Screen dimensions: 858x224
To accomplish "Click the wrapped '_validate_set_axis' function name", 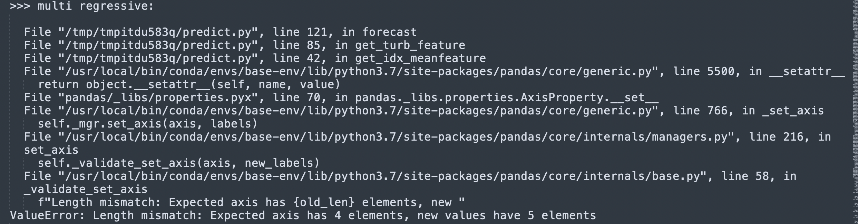I will pyautogui.click(x=86, y=189).
